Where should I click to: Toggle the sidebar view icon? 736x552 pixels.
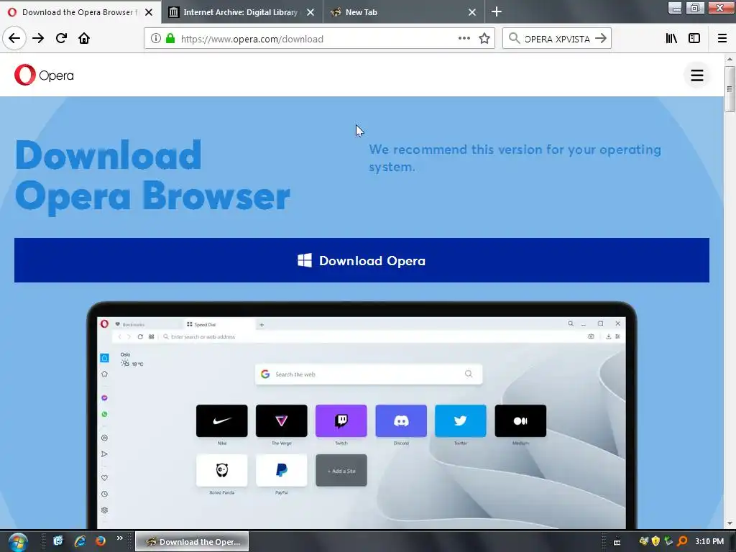[694, 39]
